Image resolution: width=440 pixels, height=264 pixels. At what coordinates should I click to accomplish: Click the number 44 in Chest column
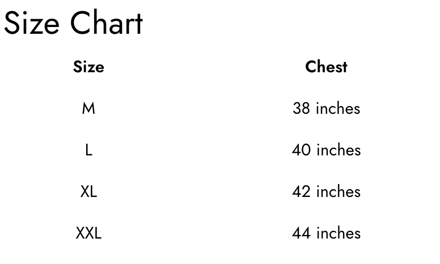point(301,233)
